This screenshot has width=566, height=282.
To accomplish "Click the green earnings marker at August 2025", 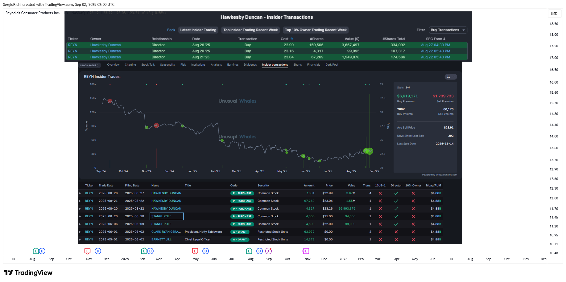I will click(249, 251).
